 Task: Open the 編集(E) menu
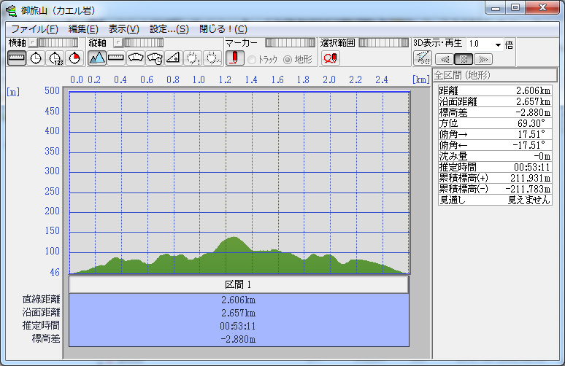tap(83, 28)
